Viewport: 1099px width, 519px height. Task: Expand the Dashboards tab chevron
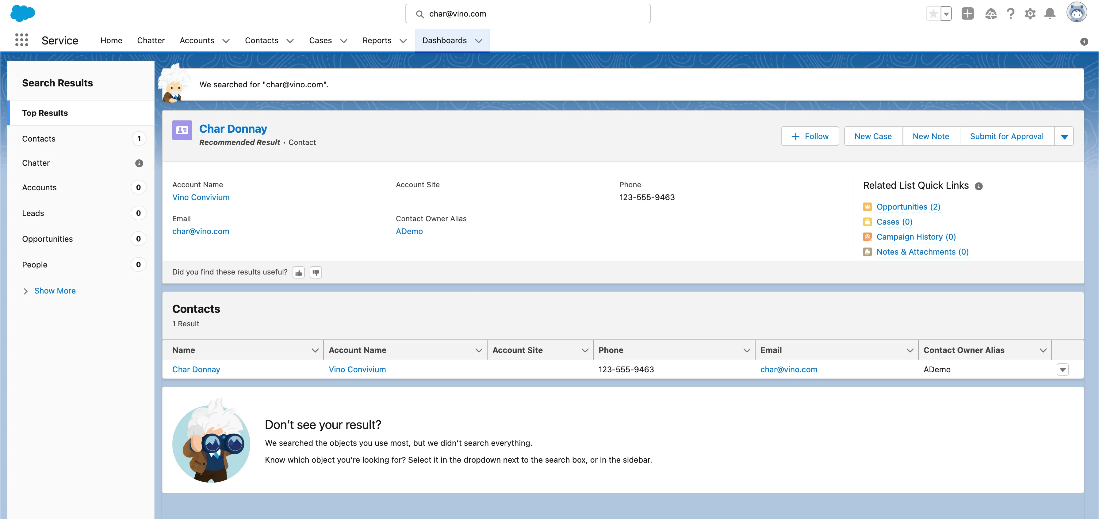coord(479,41)
